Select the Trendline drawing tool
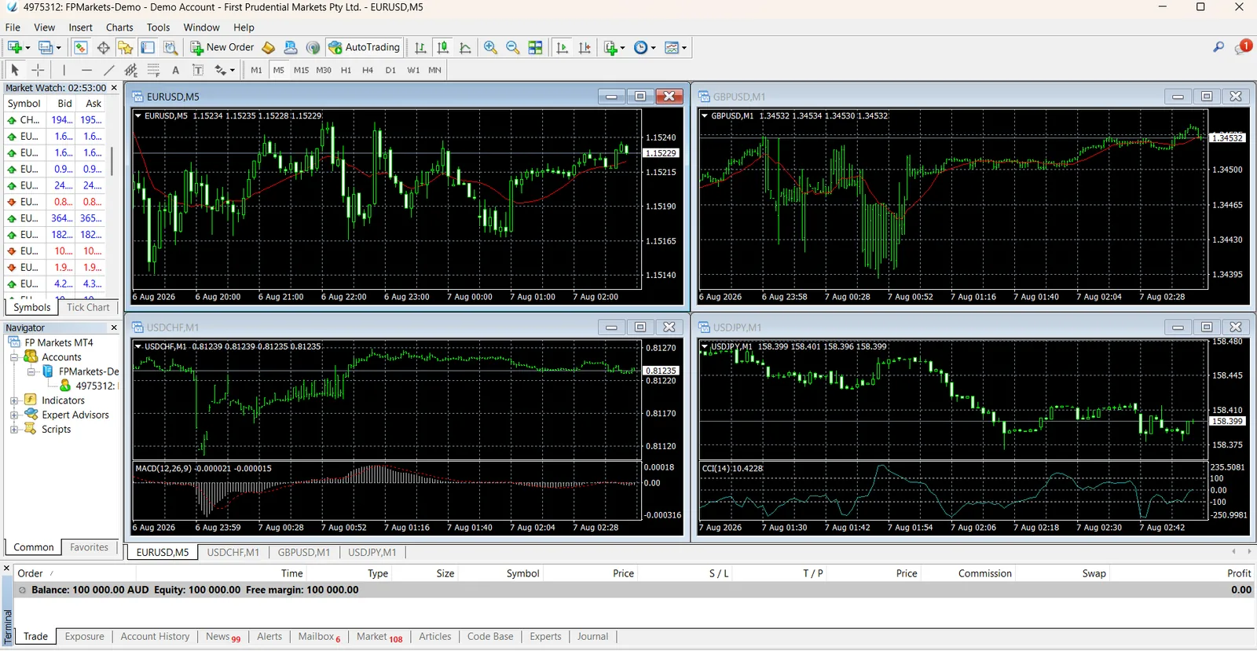 tap(109, 70)
